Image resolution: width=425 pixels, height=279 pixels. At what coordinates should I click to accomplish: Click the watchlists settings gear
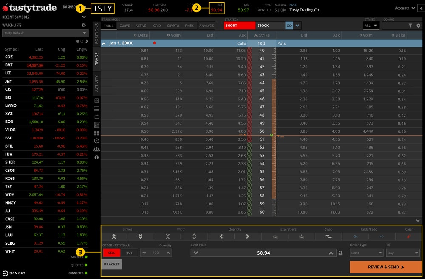tap(84, 25)
